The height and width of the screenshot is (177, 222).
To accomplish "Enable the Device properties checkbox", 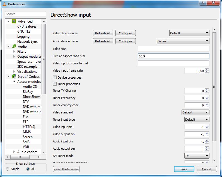I will [x=55, y=77].
